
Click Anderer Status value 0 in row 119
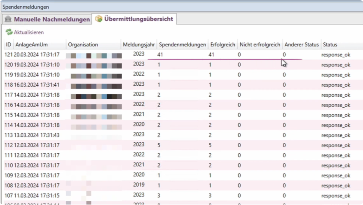pos(284,75)
